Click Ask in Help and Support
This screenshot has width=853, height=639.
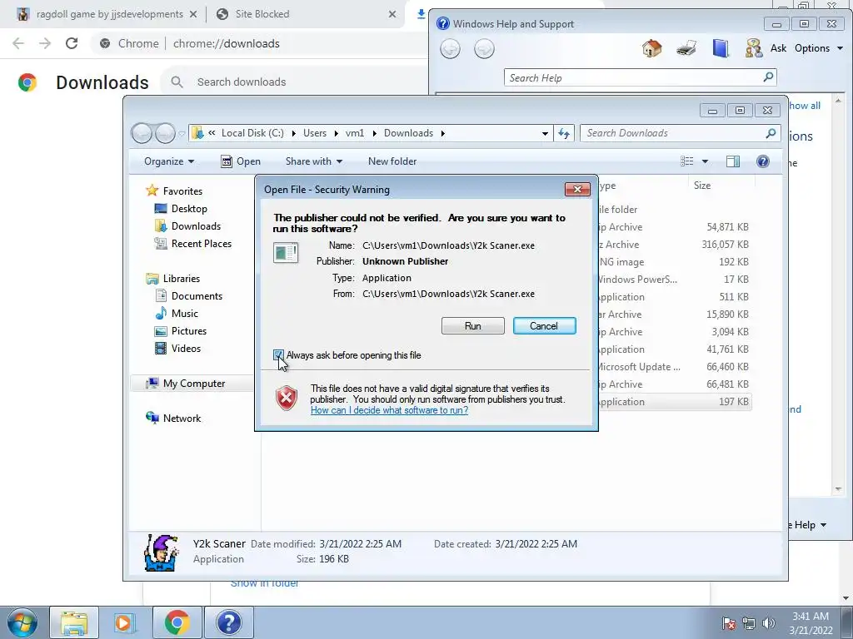tap(778, 48)
